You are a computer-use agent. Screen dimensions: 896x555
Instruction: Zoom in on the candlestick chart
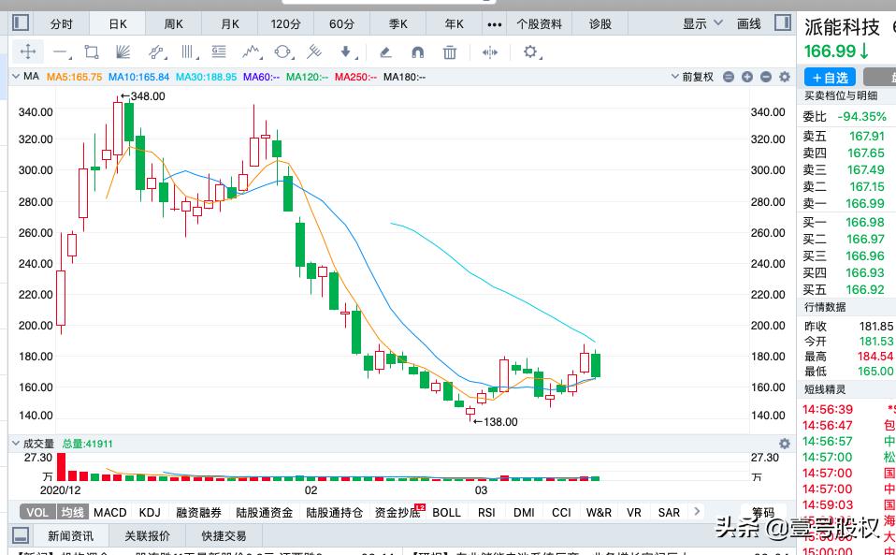pos(746,77)
